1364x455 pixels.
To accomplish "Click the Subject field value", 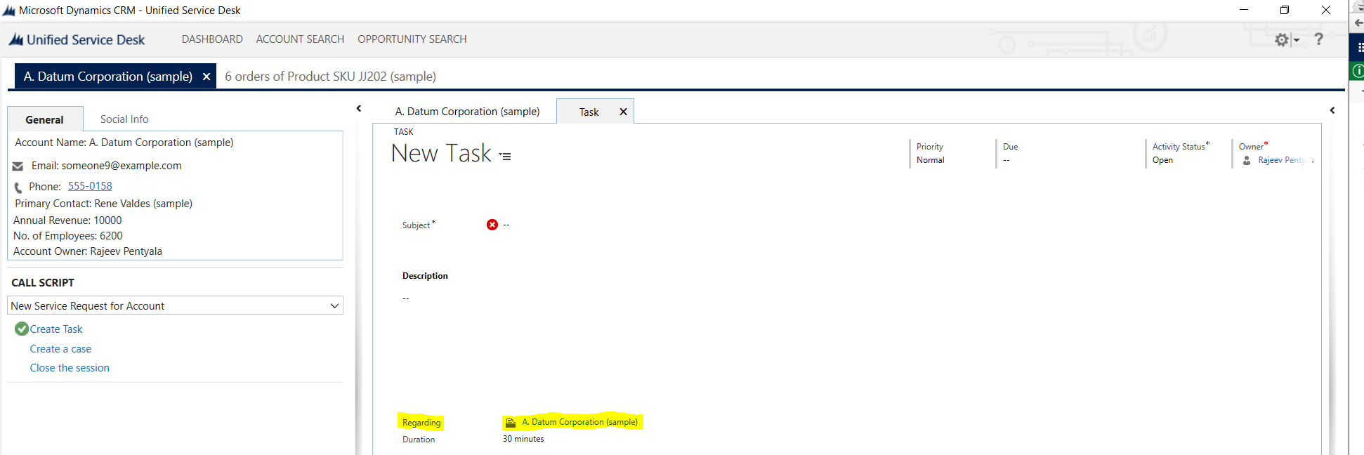I will (x=506, y=225).
